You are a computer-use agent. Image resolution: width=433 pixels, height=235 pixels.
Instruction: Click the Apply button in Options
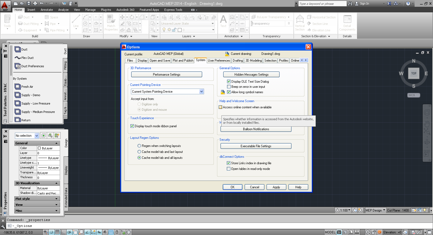[x=276, y=187]
